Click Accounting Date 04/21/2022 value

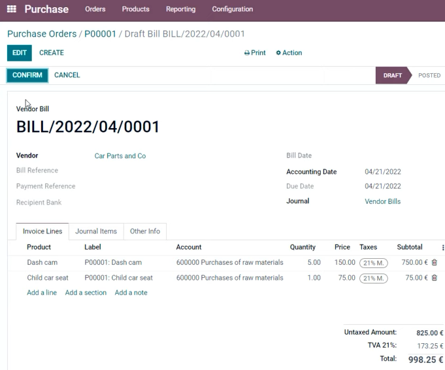382,172
